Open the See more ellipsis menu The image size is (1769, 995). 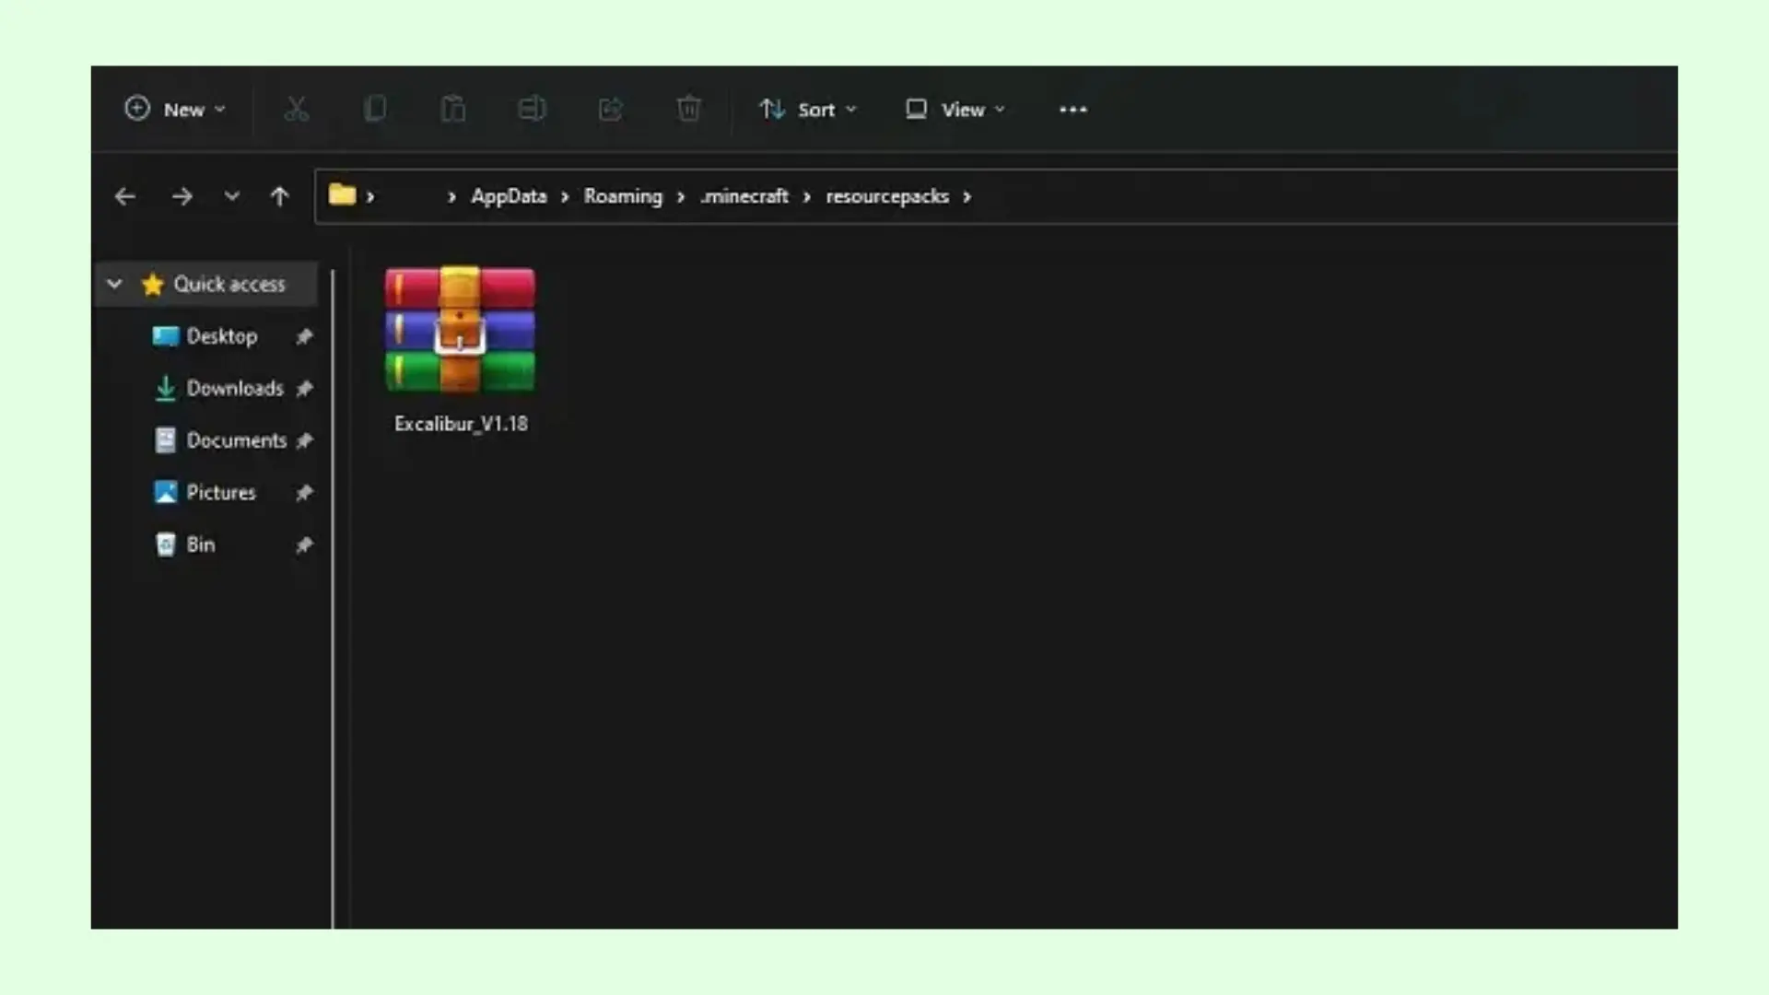1072,109
